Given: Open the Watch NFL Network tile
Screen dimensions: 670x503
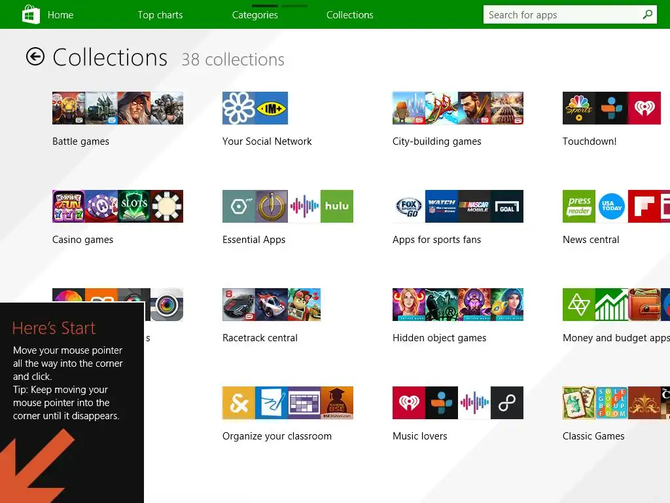Looking at the screenshot, I should tap(442, 206).
